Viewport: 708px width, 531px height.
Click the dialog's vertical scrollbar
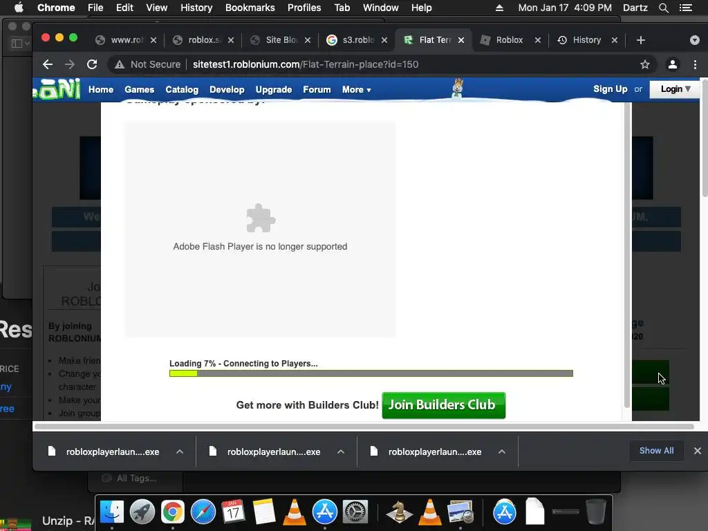tap(626, 255)
